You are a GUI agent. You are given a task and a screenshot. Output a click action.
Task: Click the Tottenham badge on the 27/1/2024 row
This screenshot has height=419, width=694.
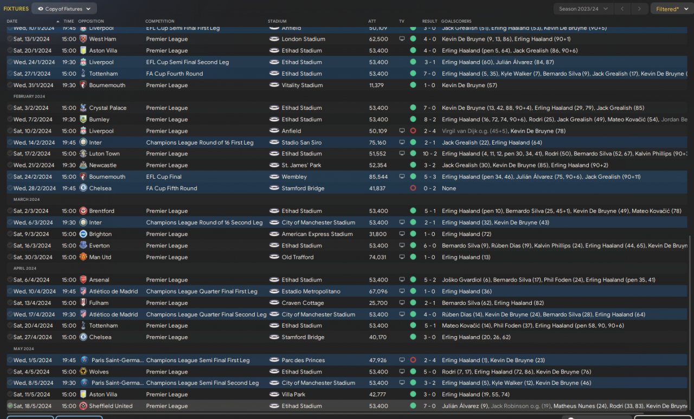(x=83, y=74)
